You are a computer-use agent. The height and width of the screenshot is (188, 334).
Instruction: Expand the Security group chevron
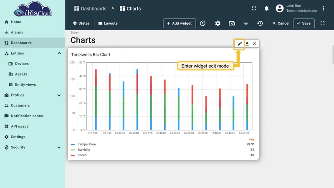(59, 147)
